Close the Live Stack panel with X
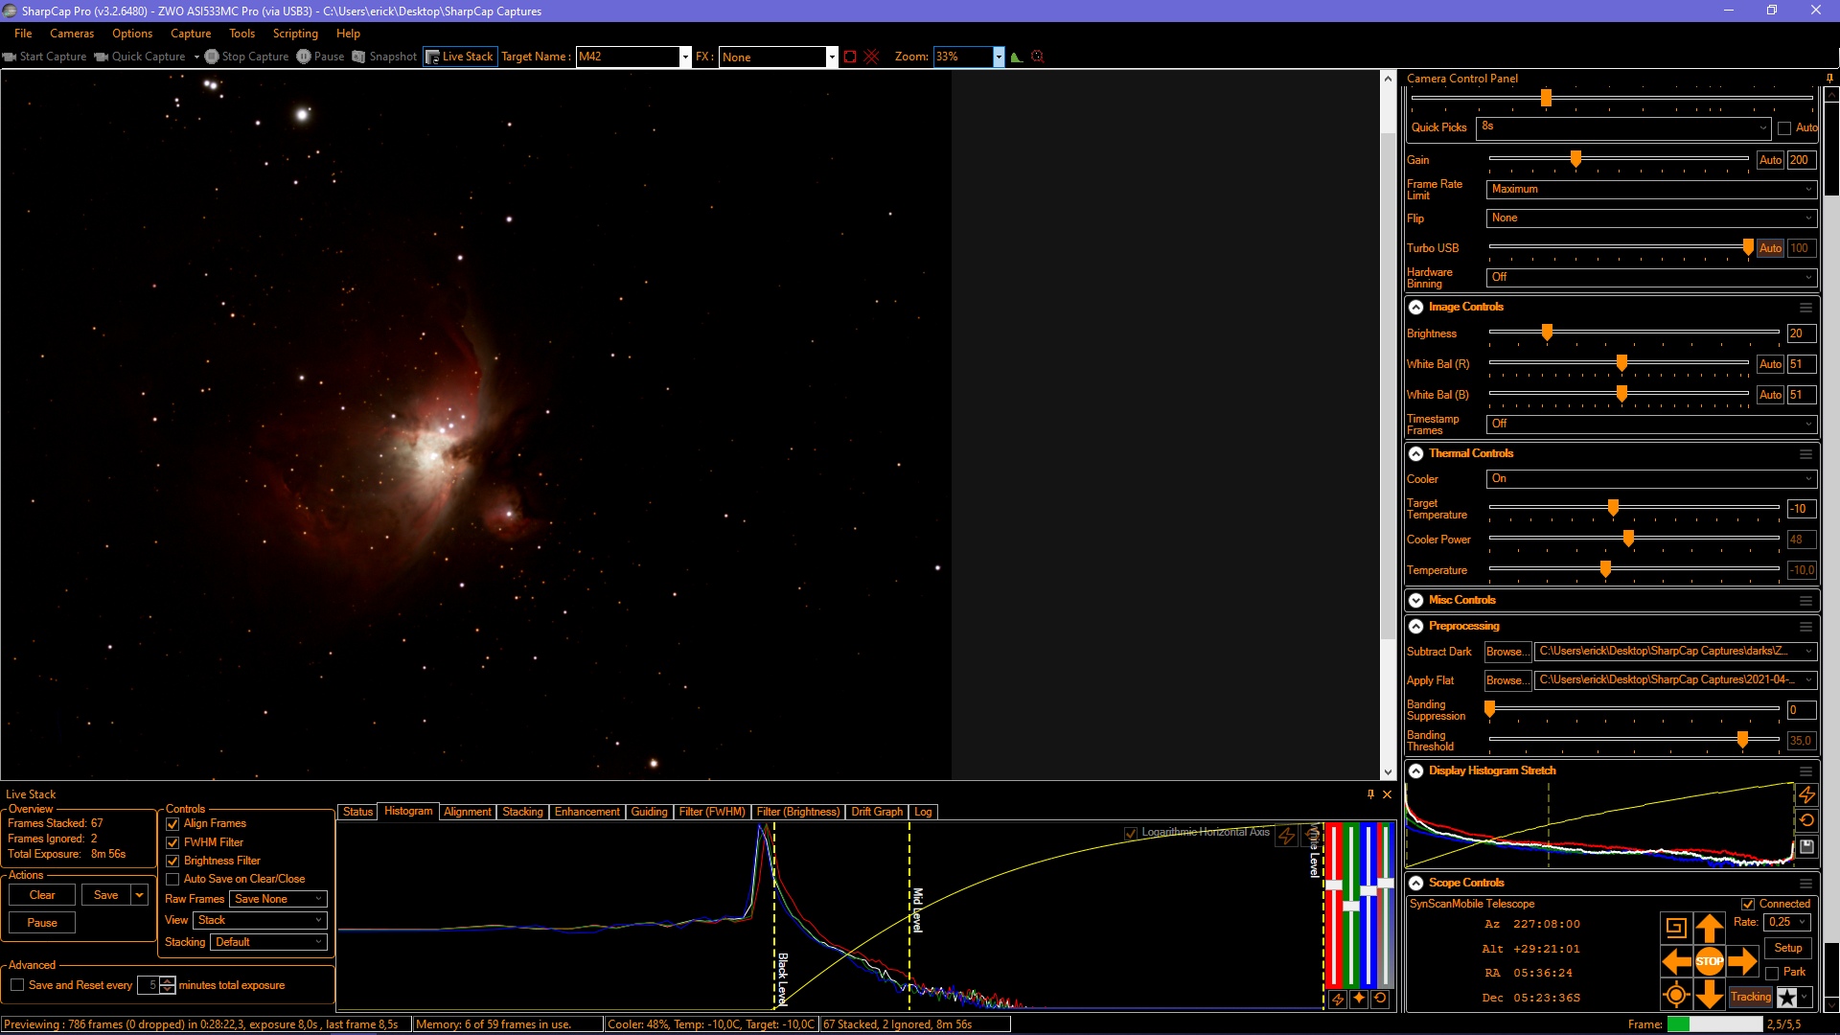This screenshot has height=1035, width=1840. coord(1387,793)
